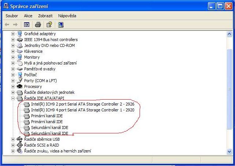235x166 pixels.
Task: Click the Řadiče disketových jednotek controller icon
Action: 20,93
